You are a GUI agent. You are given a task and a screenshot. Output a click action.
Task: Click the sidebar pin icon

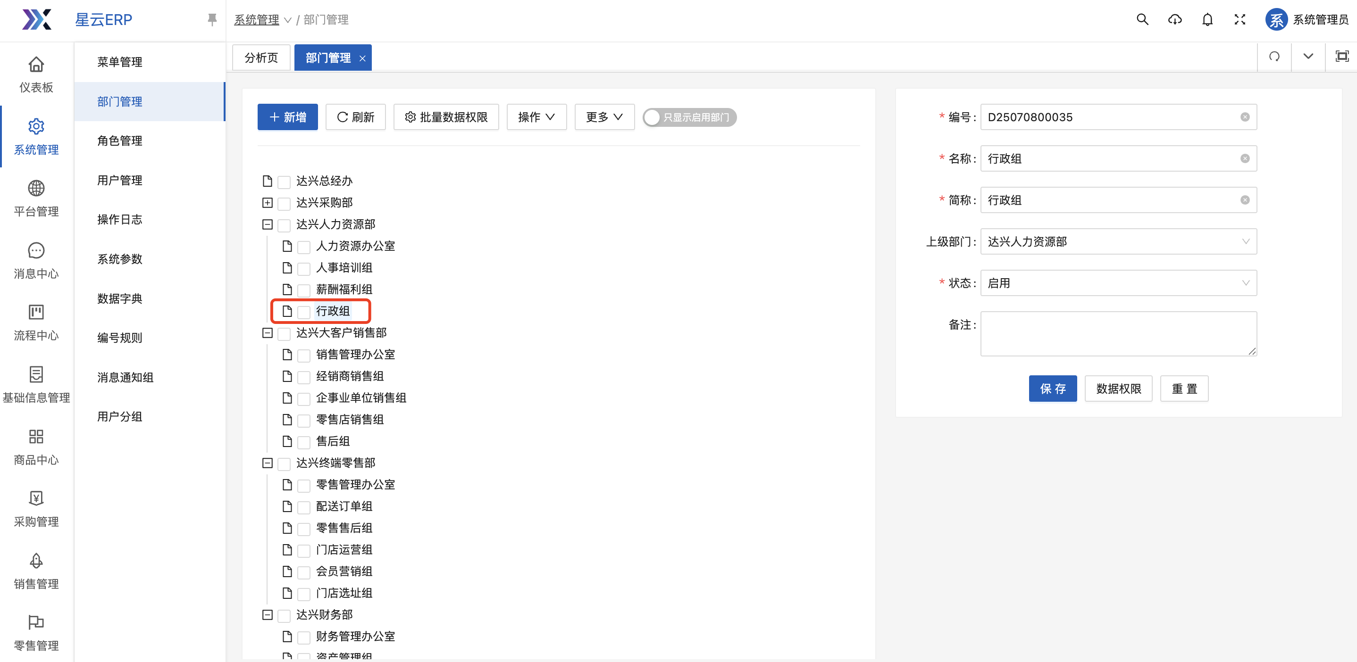point(212,19)
